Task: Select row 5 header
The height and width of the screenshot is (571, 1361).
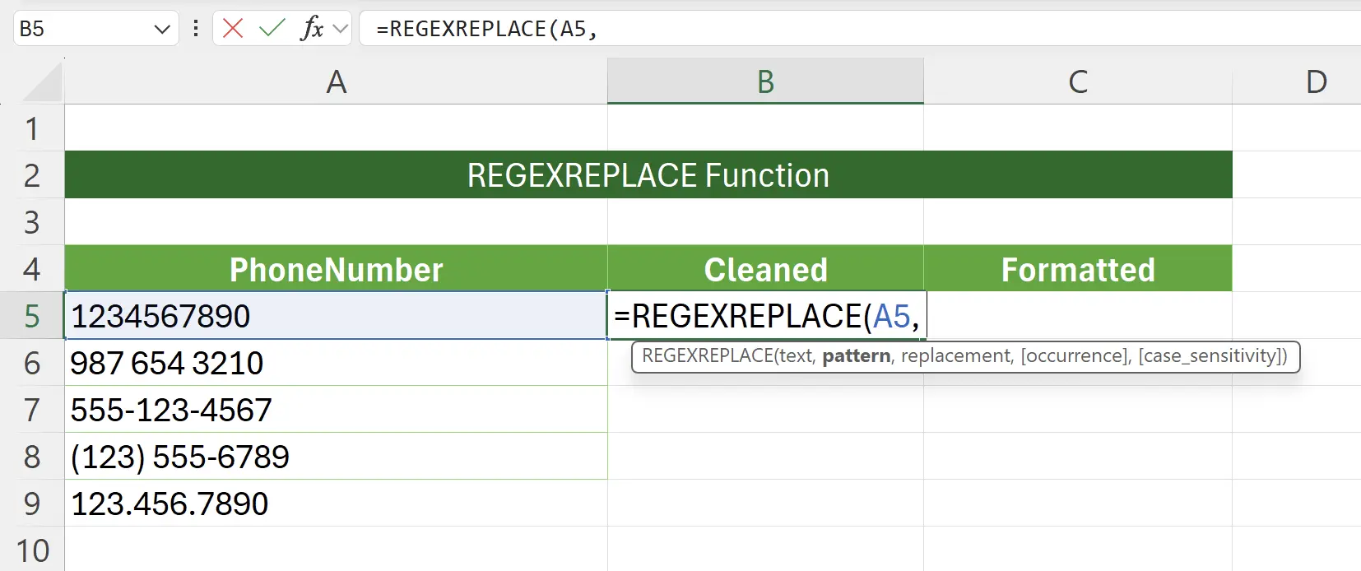Action: (x=32, y=315)
